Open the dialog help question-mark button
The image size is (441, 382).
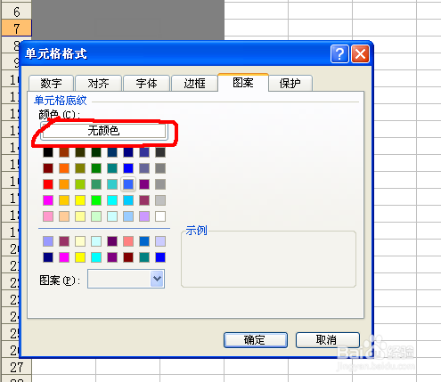click(x=339, y=54)
